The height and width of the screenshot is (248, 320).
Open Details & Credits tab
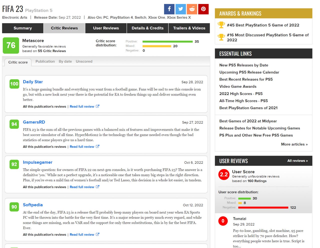(148, 28)
